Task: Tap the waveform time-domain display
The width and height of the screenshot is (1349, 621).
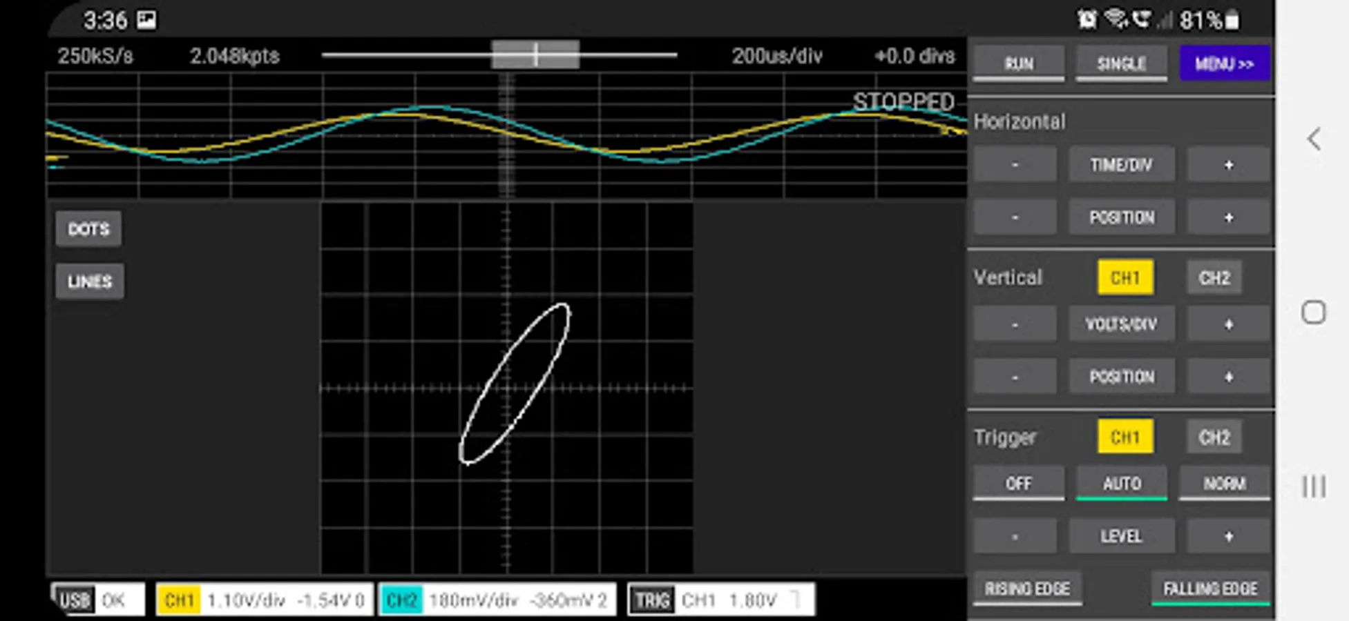Action: point(506,135)
